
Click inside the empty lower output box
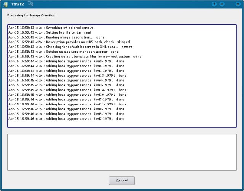[122, 152]
